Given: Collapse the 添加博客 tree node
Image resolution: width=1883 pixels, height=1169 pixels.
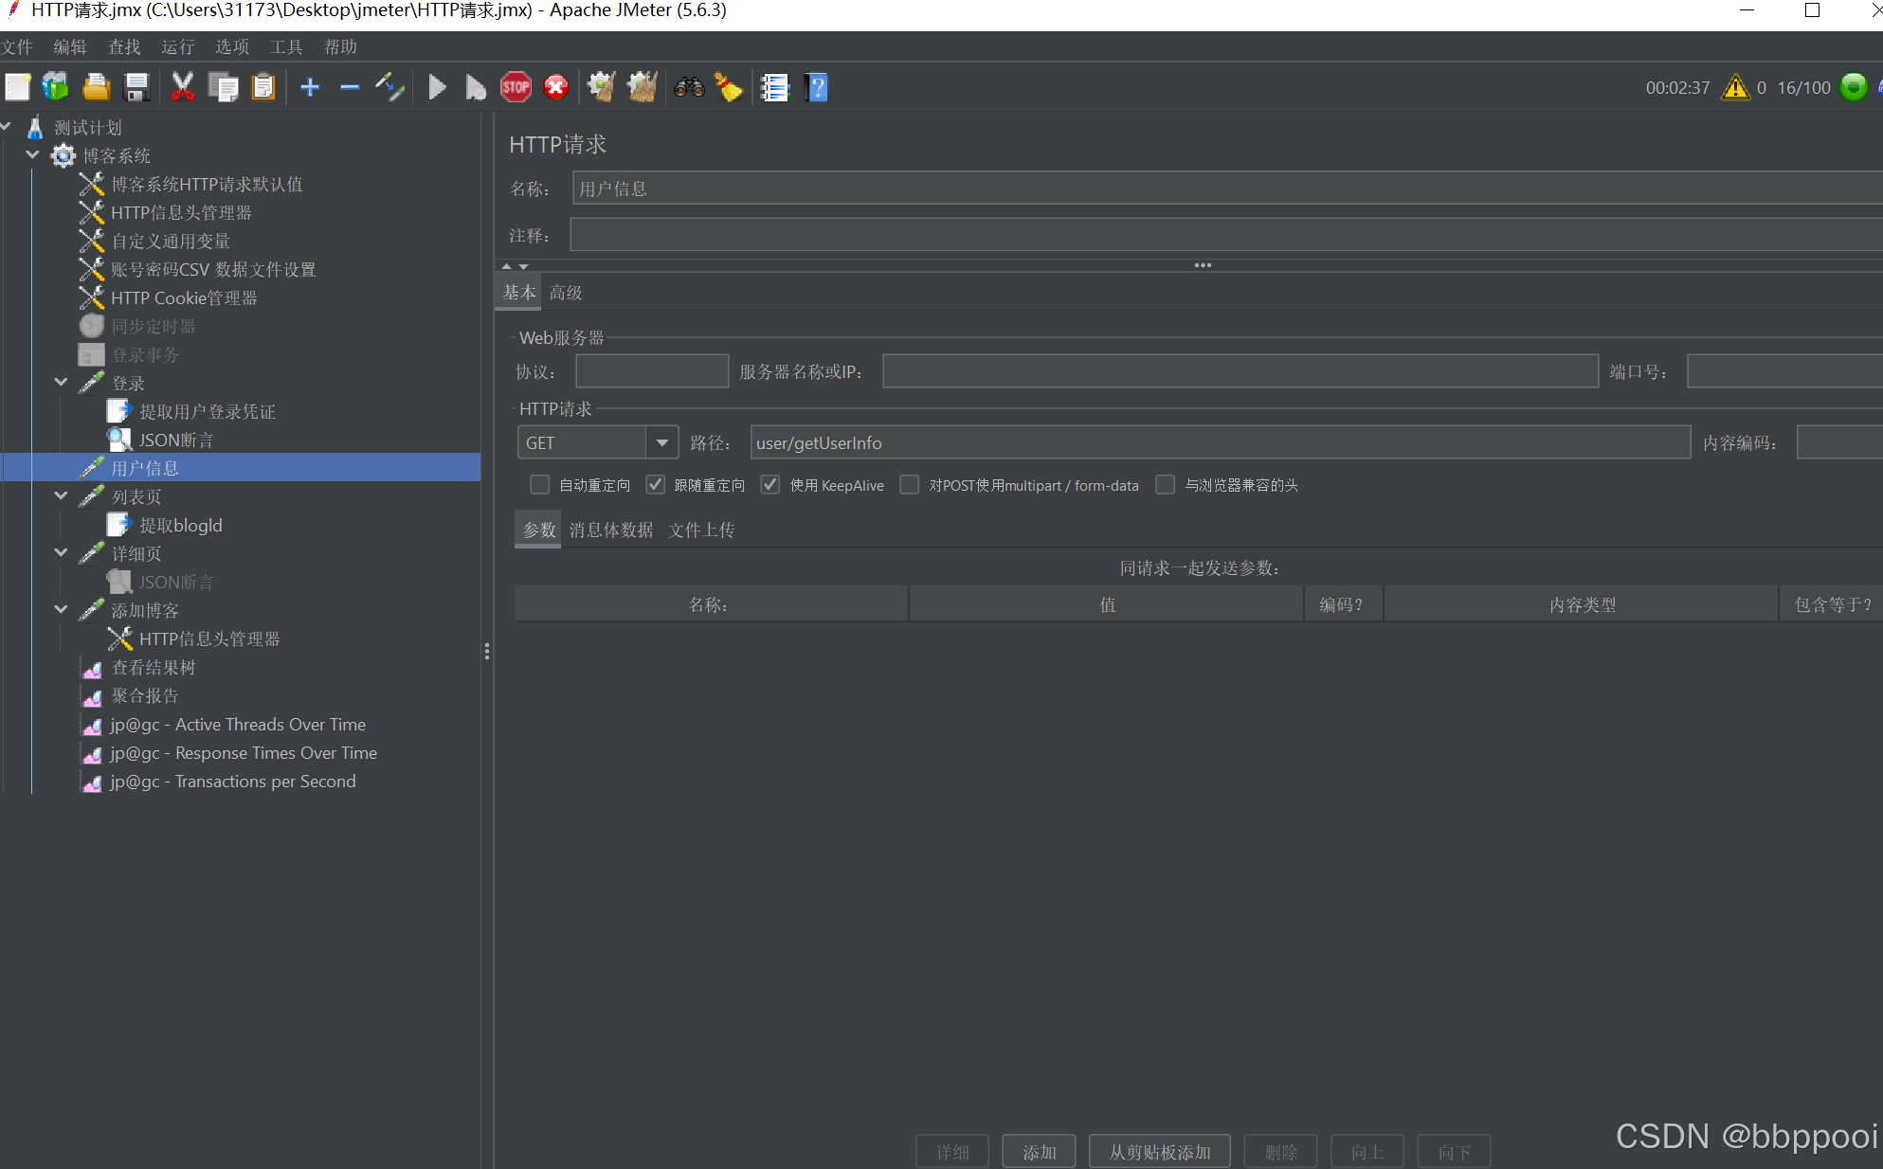Looking at the screenshot, I should [x=62, y=610].
